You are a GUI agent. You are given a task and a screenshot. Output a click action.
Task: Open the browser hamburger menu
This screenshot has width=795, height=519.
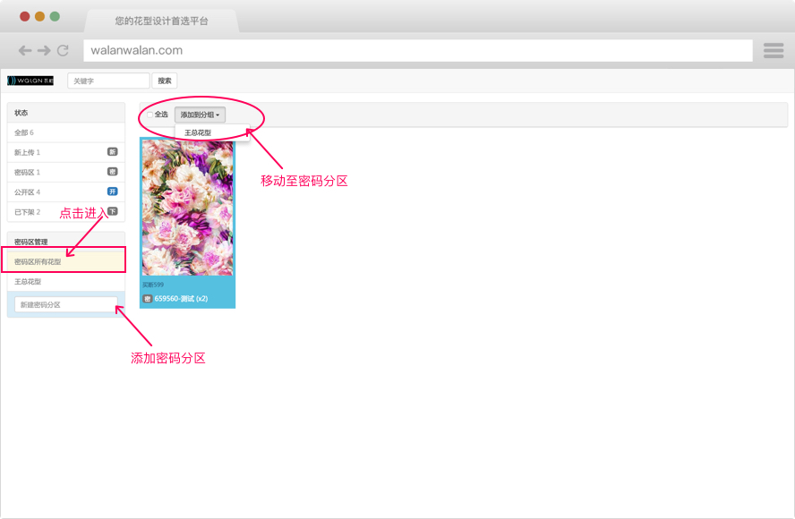point(774,51)
